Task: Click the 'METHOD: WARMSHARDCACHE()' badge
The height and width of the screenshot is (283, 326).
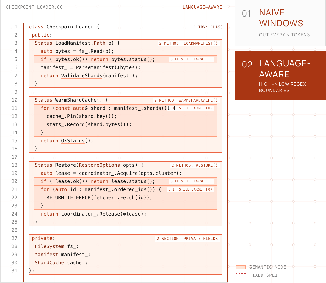Action: [186, 100]
